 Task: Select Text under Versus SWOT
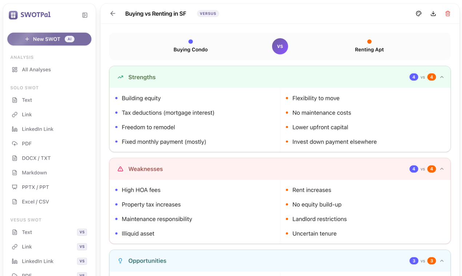tap(26, 232)
